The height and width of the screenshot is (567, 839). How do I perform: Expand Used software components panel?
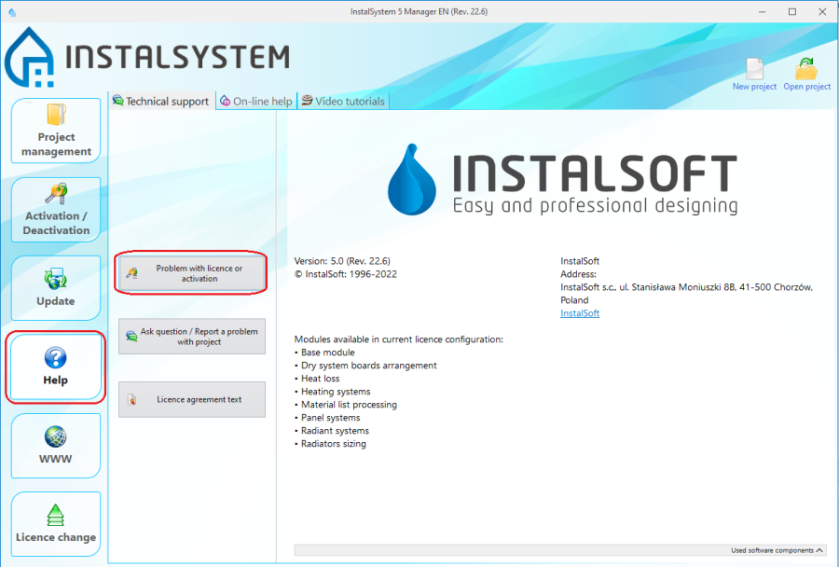[777, 550]
